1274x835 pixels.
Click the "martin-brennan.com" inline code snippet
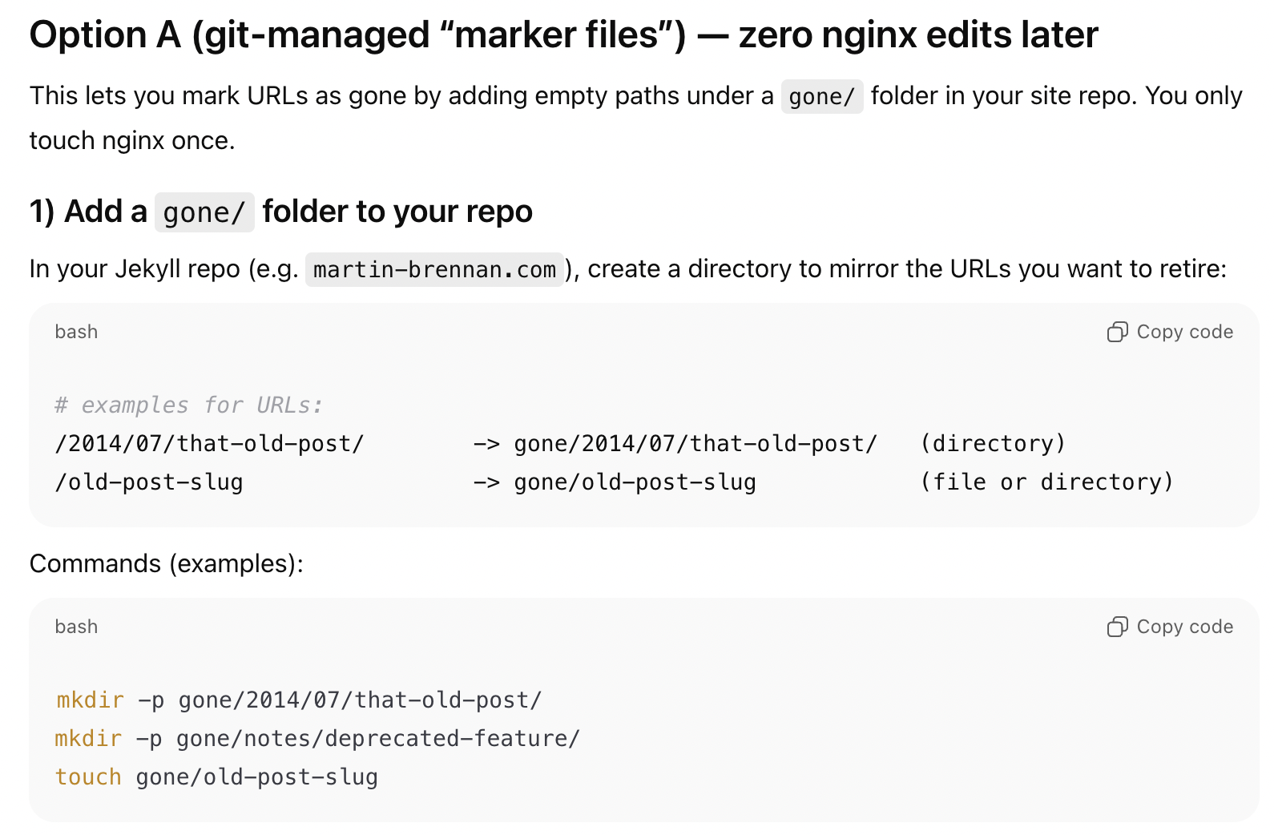[434, 269]
